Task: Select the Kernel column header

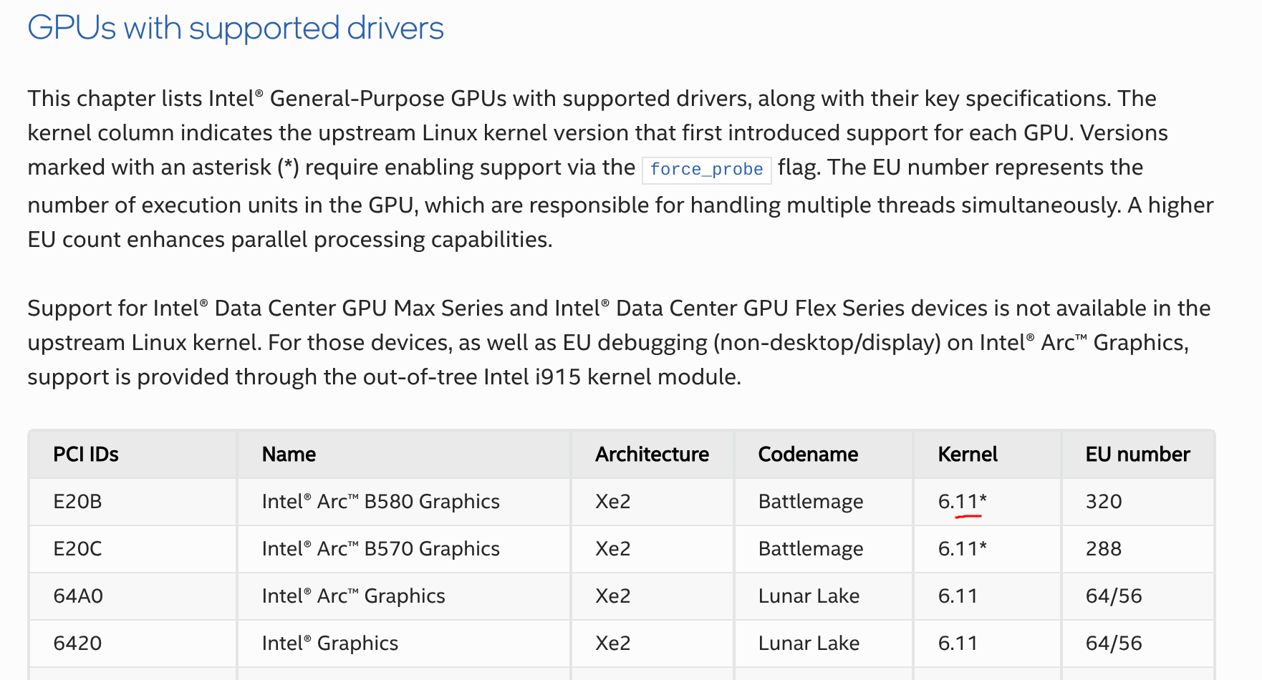Action: pyautogui.click(x=968, y=455)
